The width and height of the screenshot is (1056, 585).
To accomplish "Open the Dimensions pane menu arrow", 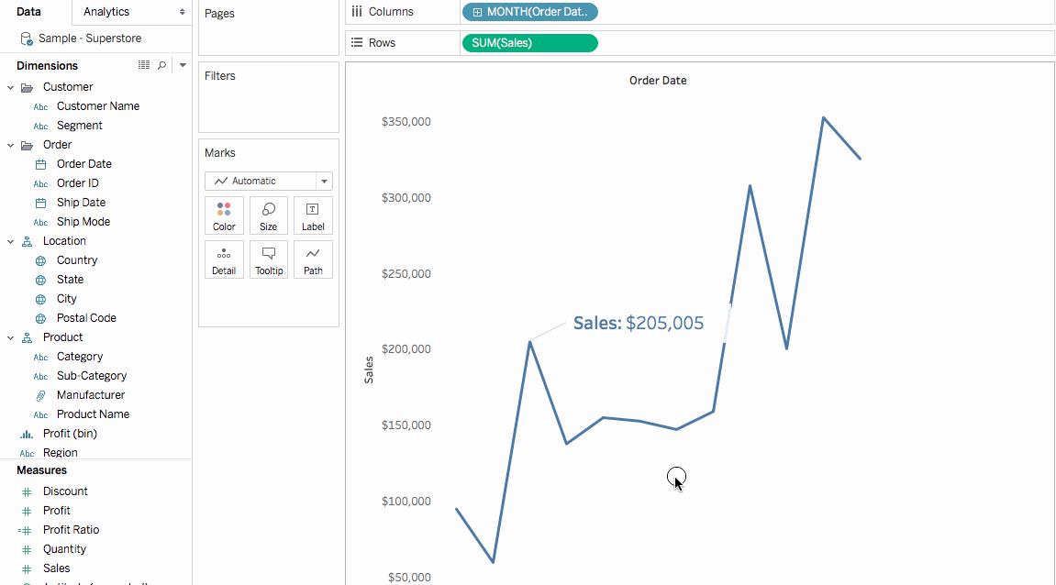I will [183, 65].
